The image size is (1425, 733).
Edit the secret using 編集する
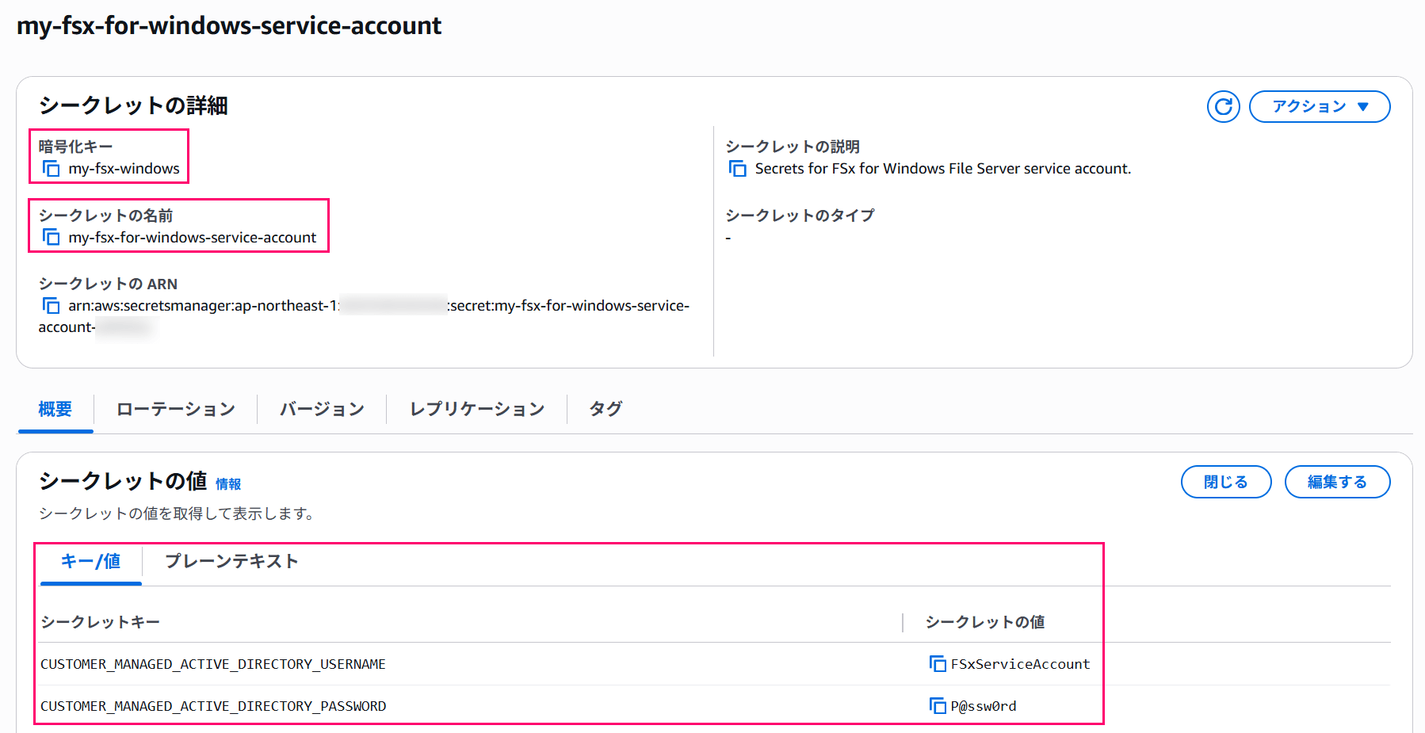[1337, 481]
